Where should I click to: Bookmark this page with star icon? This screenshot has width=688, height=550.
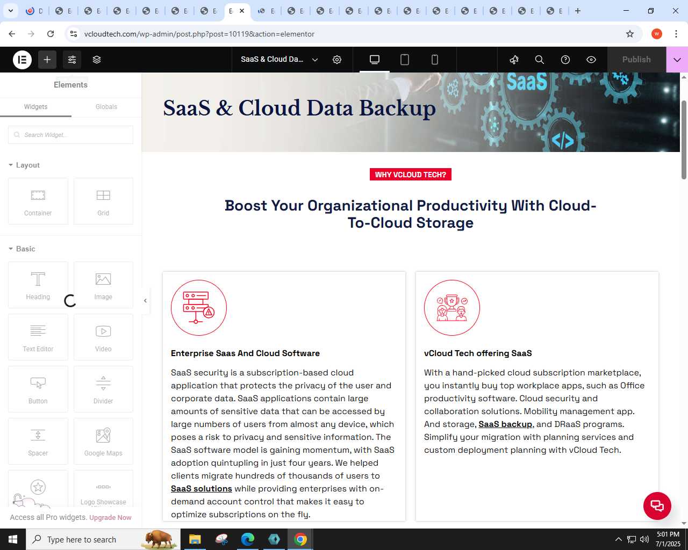tap(630, 34)
